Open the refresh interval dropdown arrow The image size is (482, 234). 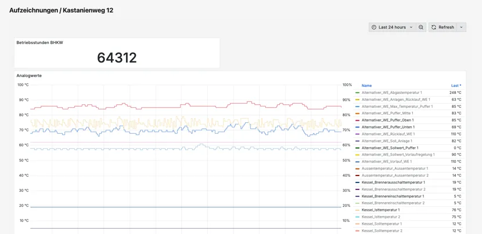pyautogui.click(x=462, y=27)
